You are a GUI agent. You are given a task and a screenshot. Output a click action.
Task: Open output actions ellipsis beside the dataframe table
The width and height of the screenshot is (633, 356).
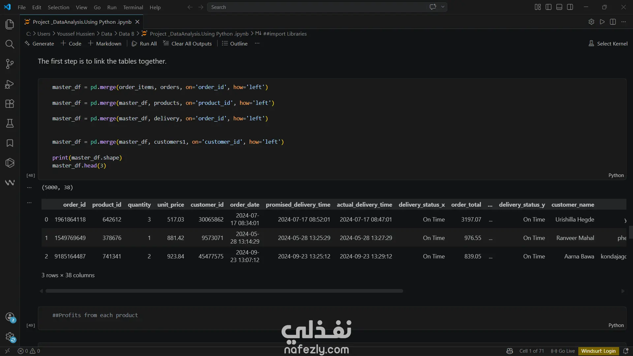29,203
